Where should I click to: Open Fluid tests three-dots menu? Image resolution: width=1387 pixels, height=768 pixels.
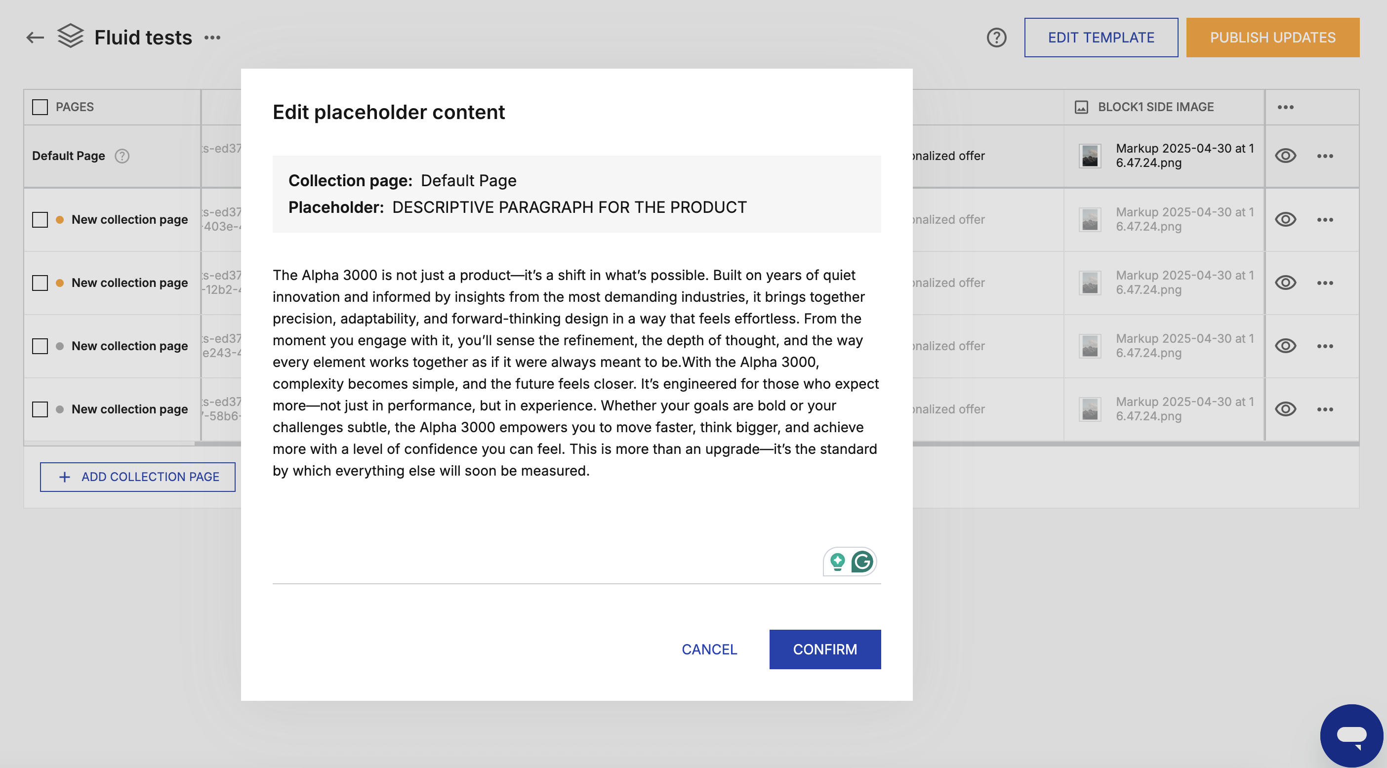tap(212, 38)
